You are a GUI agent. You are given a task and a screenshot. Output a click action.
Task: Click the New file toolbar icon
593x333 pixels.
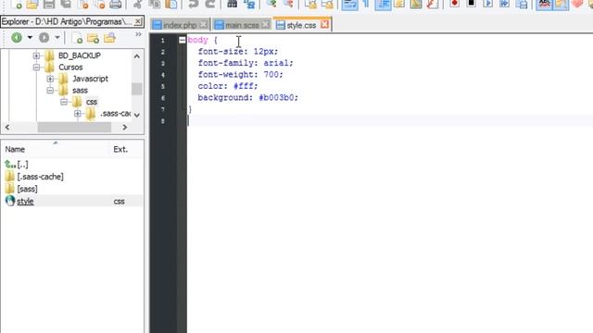[17, 4]
